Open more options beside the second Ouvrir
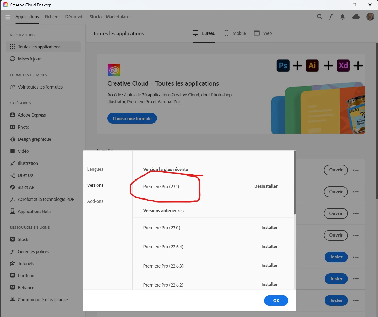Screen dimensions: 378x317 coord(356,192)
